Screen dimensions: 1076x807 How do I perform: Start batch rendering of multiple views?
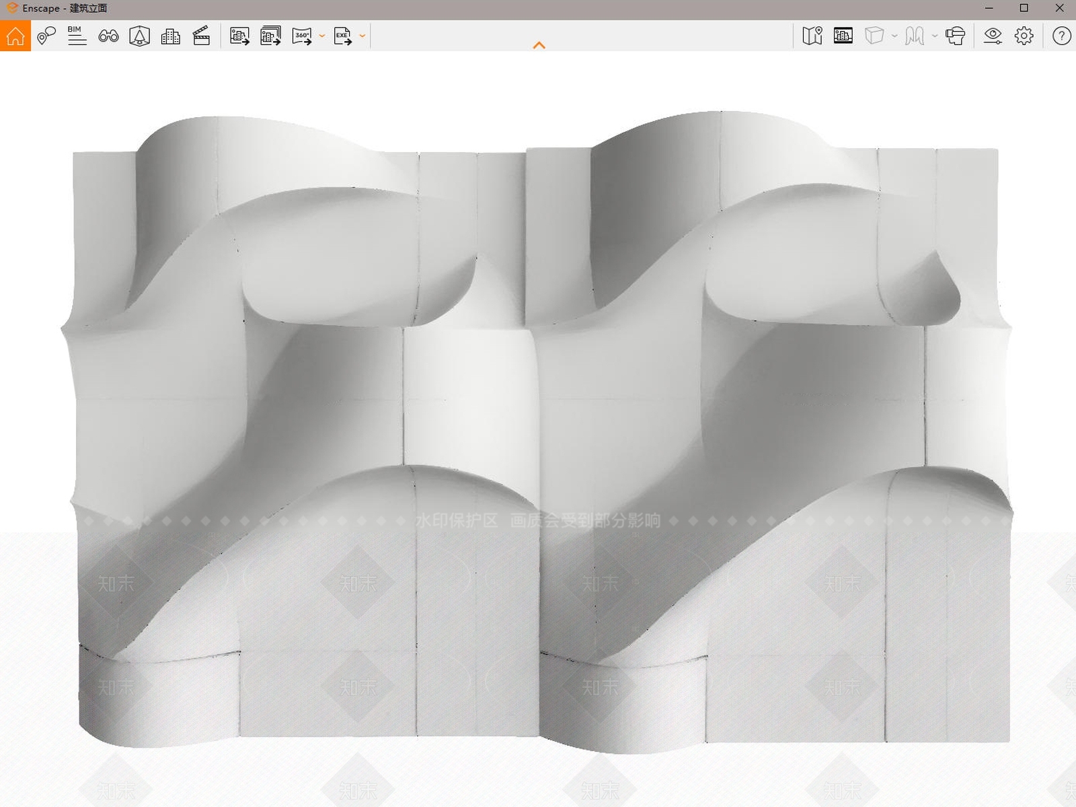[270, 36]
